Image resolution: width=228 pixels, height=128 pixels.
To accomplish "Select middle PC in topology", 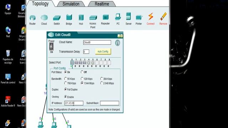I will click(x=54, y=125).
